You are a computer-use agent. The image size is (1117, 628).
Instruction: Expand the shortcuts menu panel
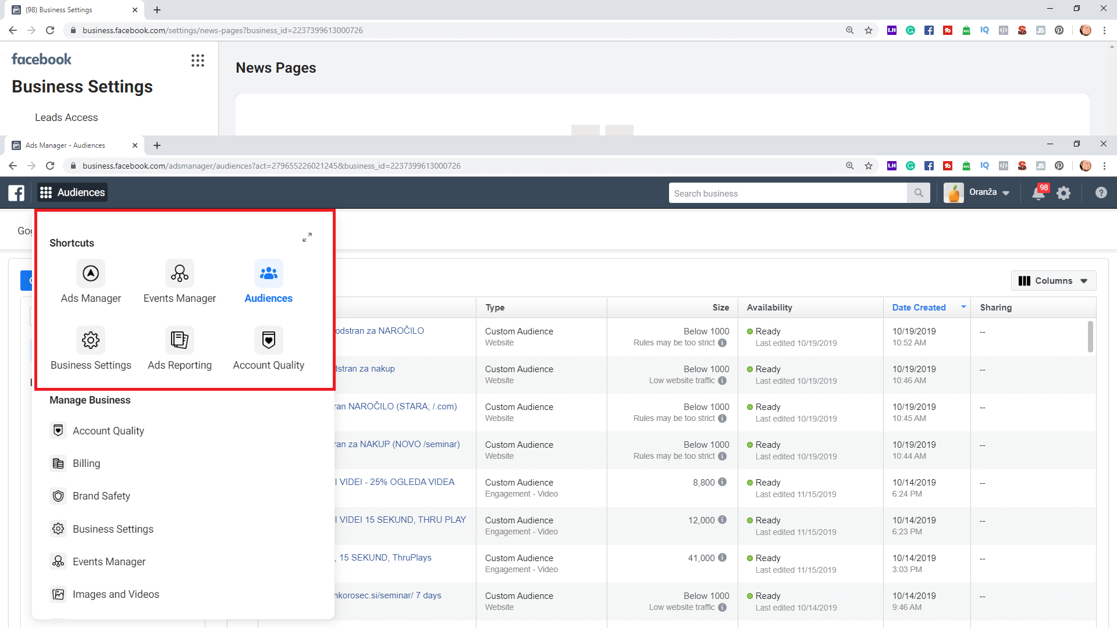click(307, 237)
